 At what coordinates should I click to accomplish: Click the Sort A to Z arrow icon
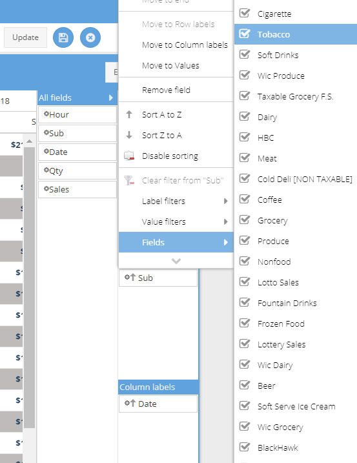(x=129, y=114)
